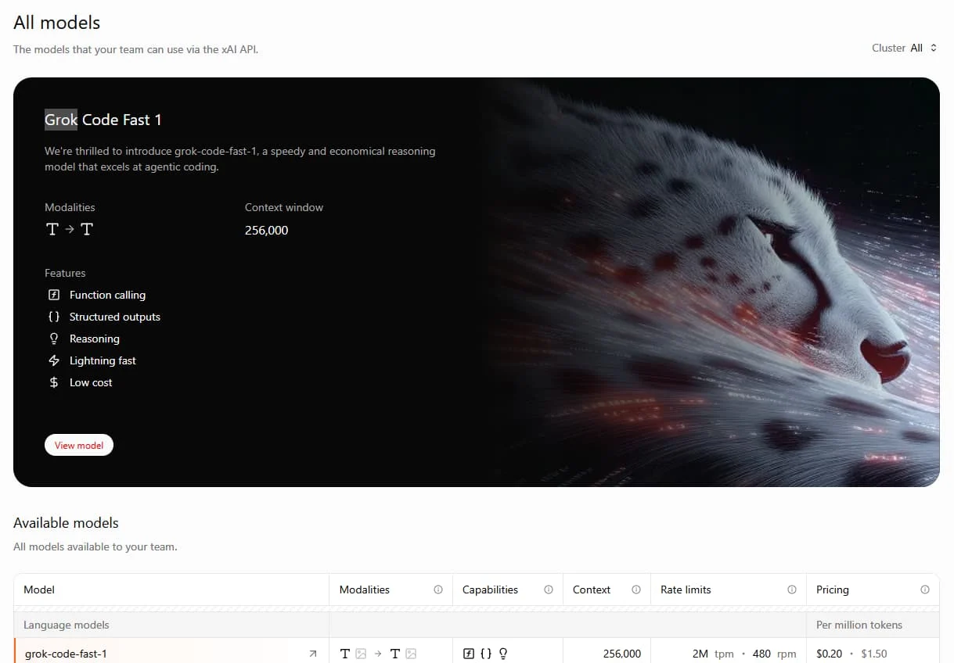Click the Function calling feature label

(107, 295)
